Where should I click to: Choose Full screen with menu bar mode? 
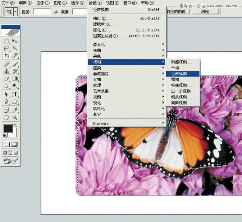tap(10, 153)
